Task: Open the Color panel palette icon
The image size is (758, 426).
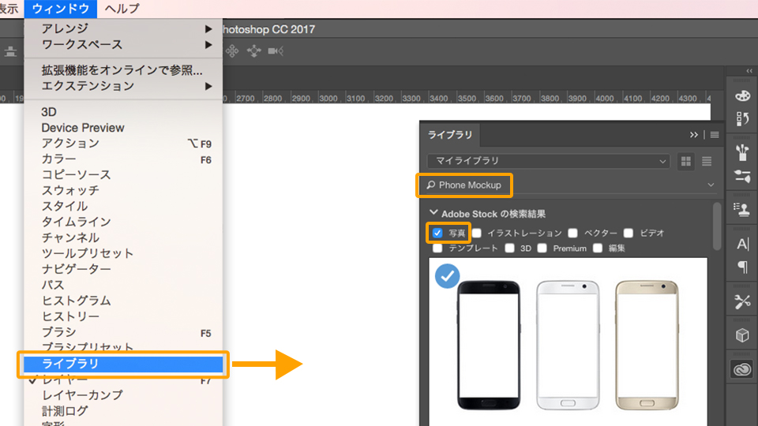Action: 742,95
